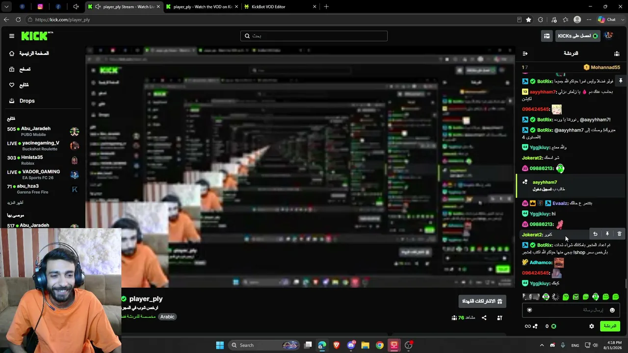
Task: Open the dashboard layout icon in header
Action: click(547, 36)
